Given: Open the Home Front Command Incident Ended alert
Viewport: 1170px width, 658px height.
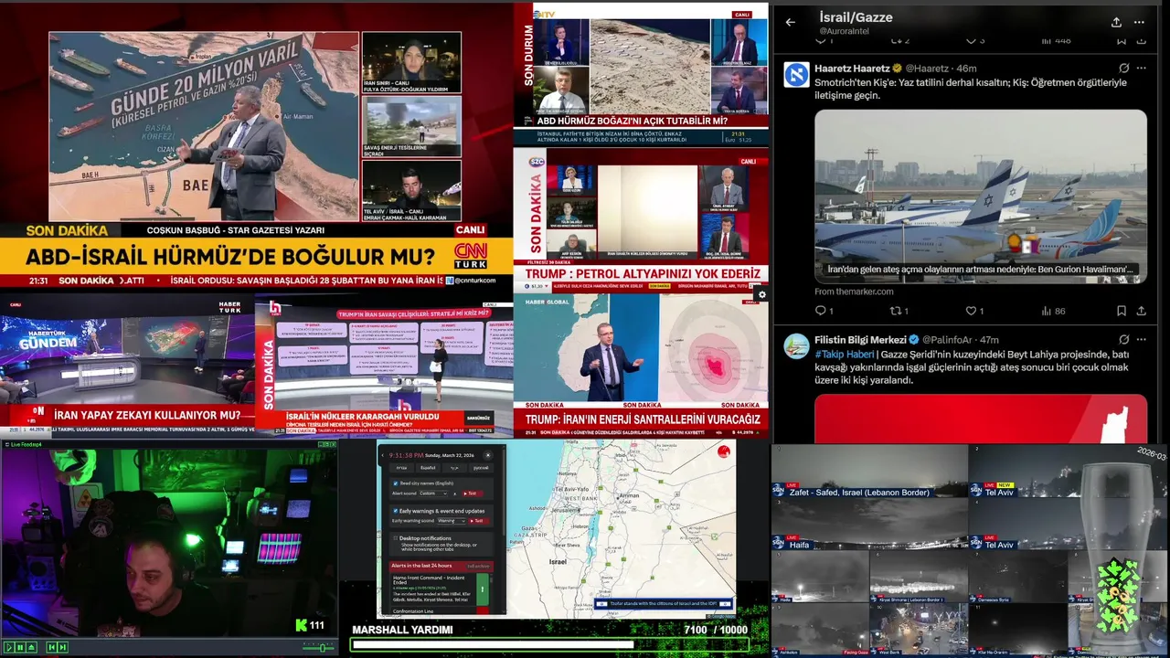Looking at the screenshot, I should [433, 590].
